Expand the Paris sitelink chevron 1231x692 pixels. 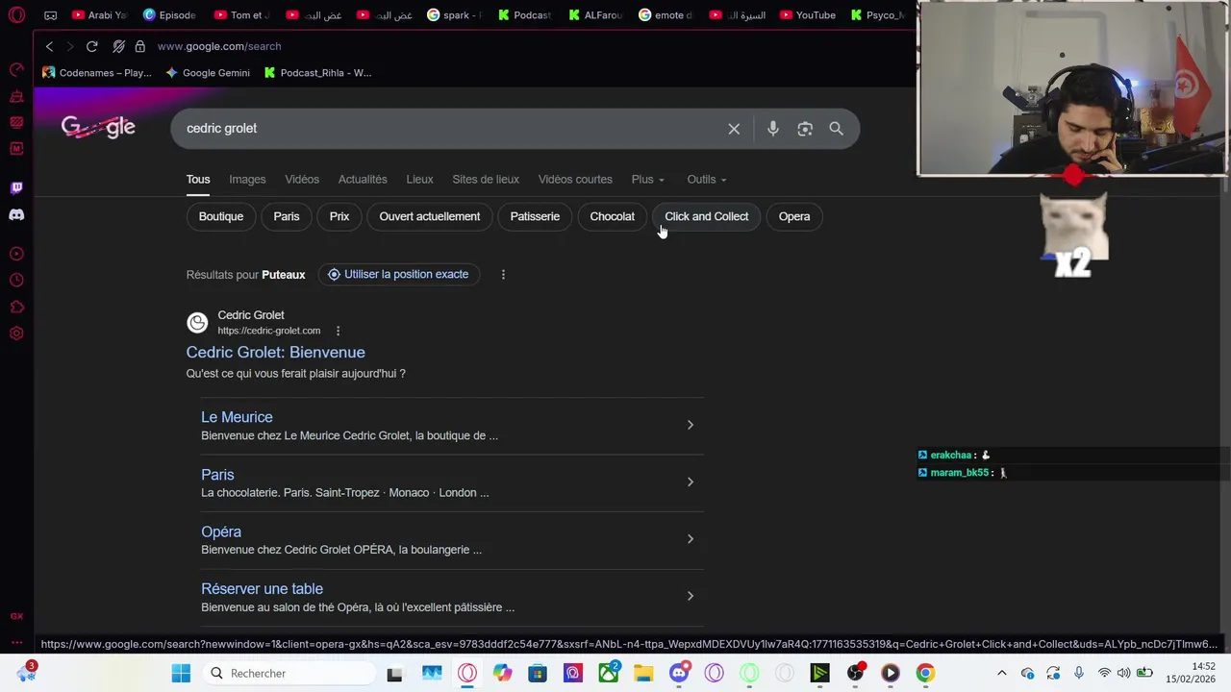point(690,482)
